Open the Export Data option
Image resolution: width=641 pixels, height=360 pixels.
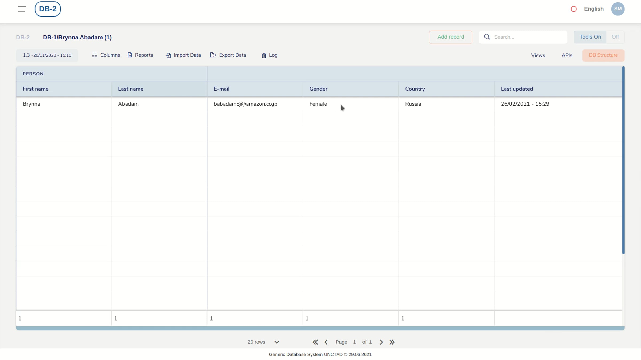tap(228, 55)
